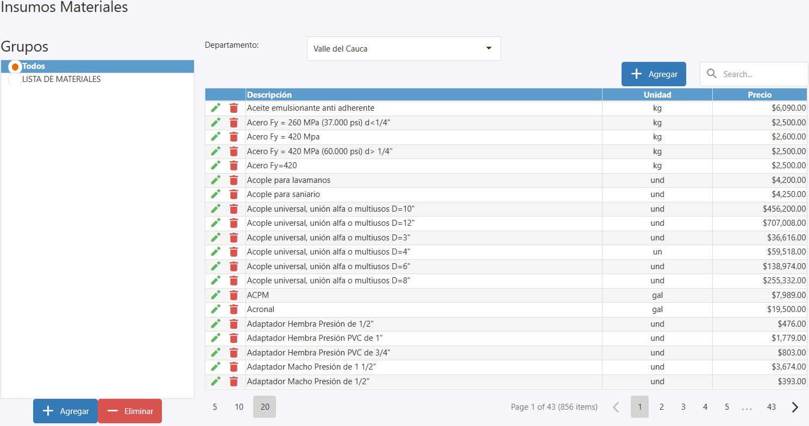Image resolution: width=809 pixels, height=426 pixels.
Task: Set page size to 10 items
Action: (239, 407)
